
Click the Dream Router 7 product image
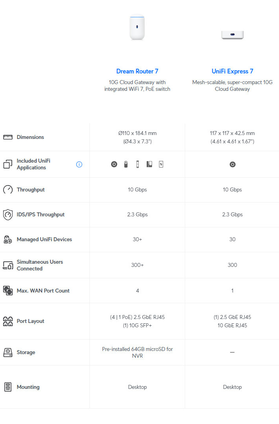pos(137,27)
